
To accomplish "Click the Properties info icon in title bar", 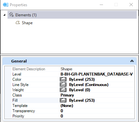I will click(6, 5).
